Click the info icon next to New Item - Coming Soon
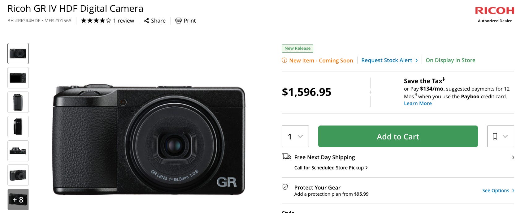 pos(284,61)
